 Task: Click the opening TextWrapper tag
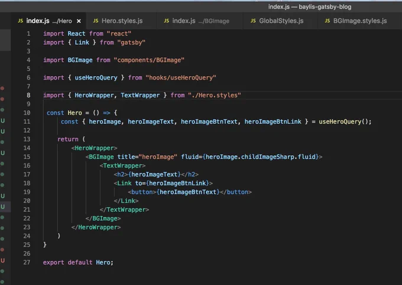coord(122,166)
